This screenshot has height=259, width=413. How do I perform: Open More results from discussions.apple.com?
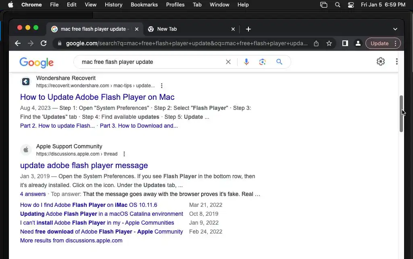(x=71, y=240)
